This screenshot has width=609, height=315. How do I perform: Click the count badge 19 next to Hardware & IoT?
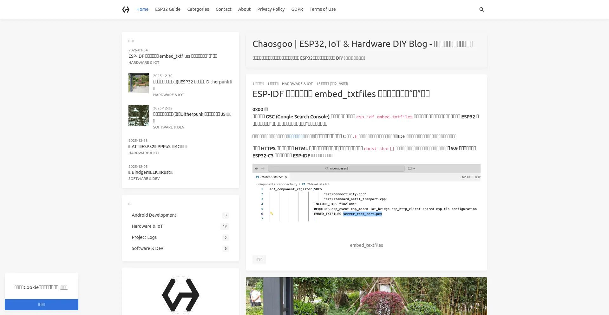tap(225, 226)
